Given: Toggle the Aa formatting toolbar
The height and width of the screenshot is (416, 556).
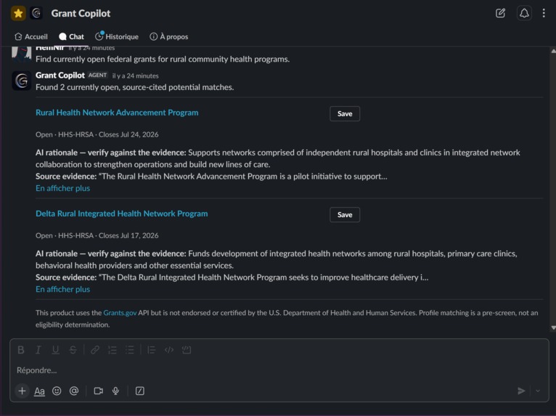Looking at the screenshot, I should tap(39, 391).
